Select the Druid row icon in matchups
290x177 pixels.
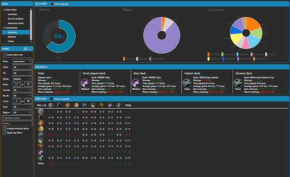(41, 112)
